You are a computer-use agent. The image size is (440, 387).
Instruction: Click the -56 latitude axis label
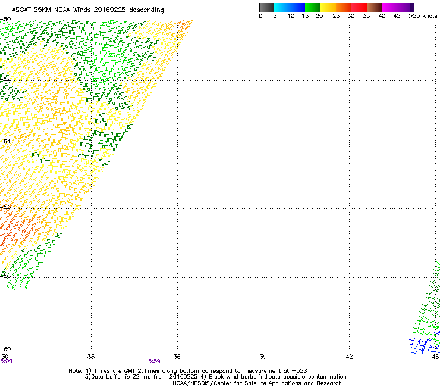click(6, 207)
